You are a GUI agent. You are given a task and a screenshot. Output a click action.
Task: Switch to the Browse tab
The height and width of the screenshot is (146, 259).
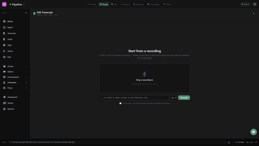click(104, 4)
